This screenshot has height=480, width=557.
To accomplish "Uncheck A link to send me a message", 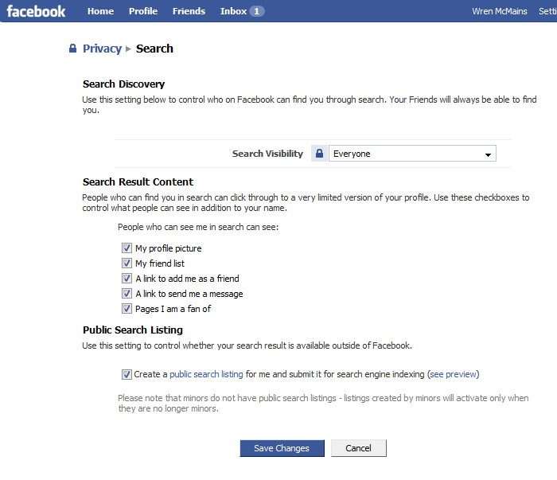I will point(127,294).
